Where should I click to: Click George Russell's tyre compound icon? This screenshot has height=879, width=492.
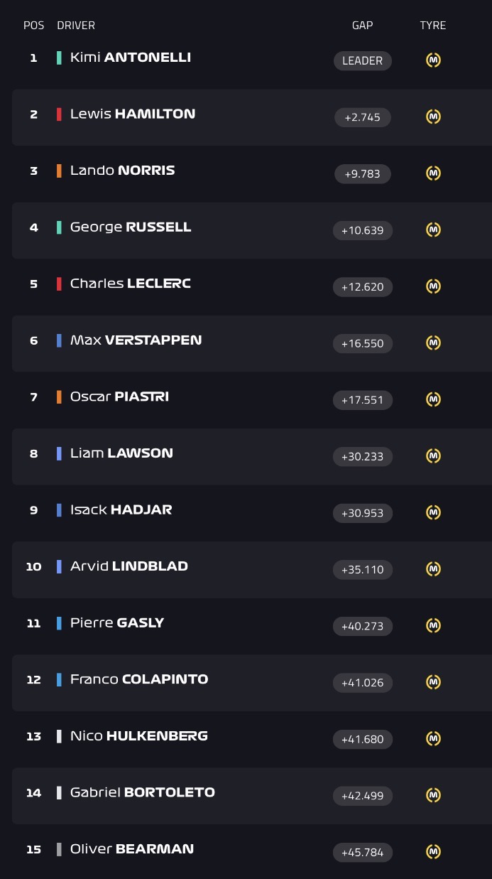(433, 230)
